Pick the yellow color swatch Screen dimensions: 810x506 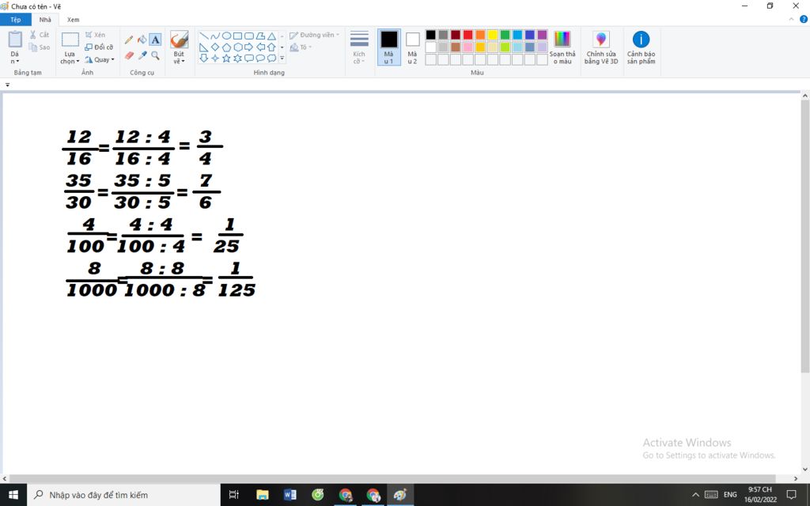pyautogui.click(x=493, y=35)
